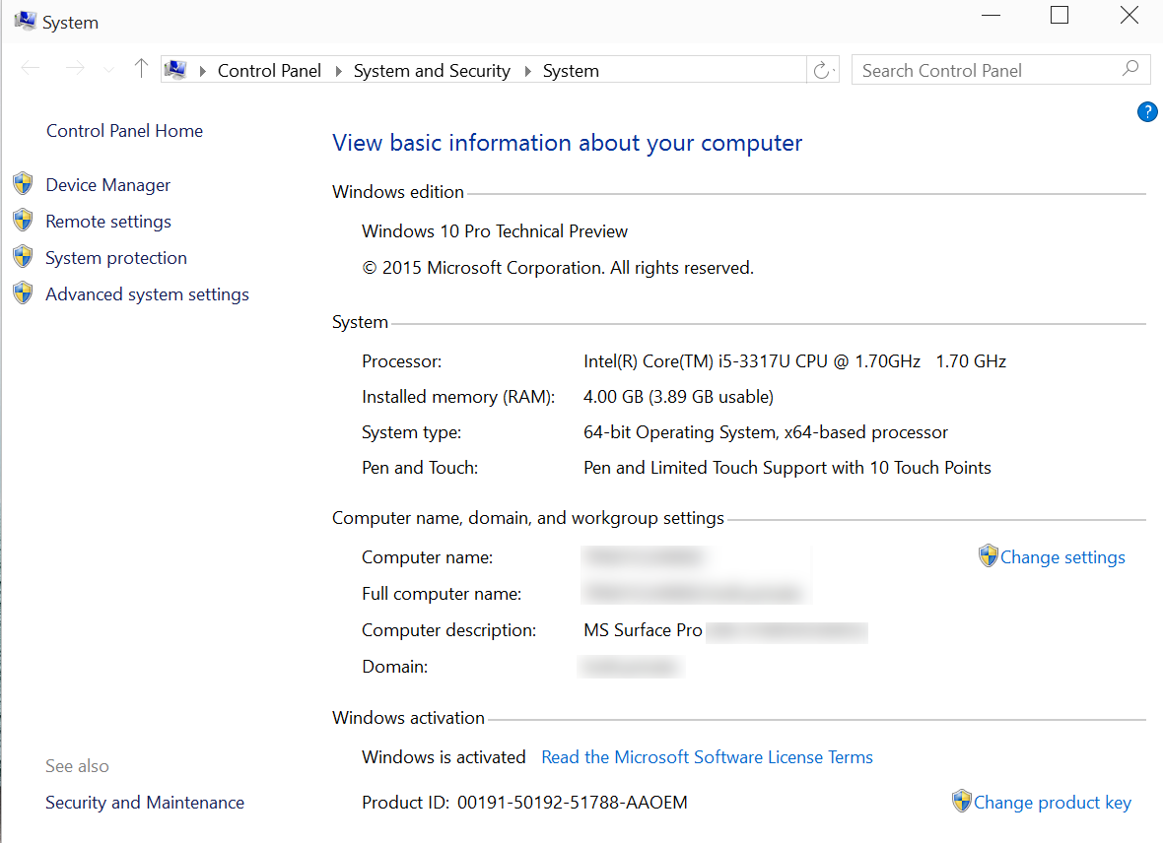Open Security and Maintenance
Screen dimensions: 1163x843
145,803
